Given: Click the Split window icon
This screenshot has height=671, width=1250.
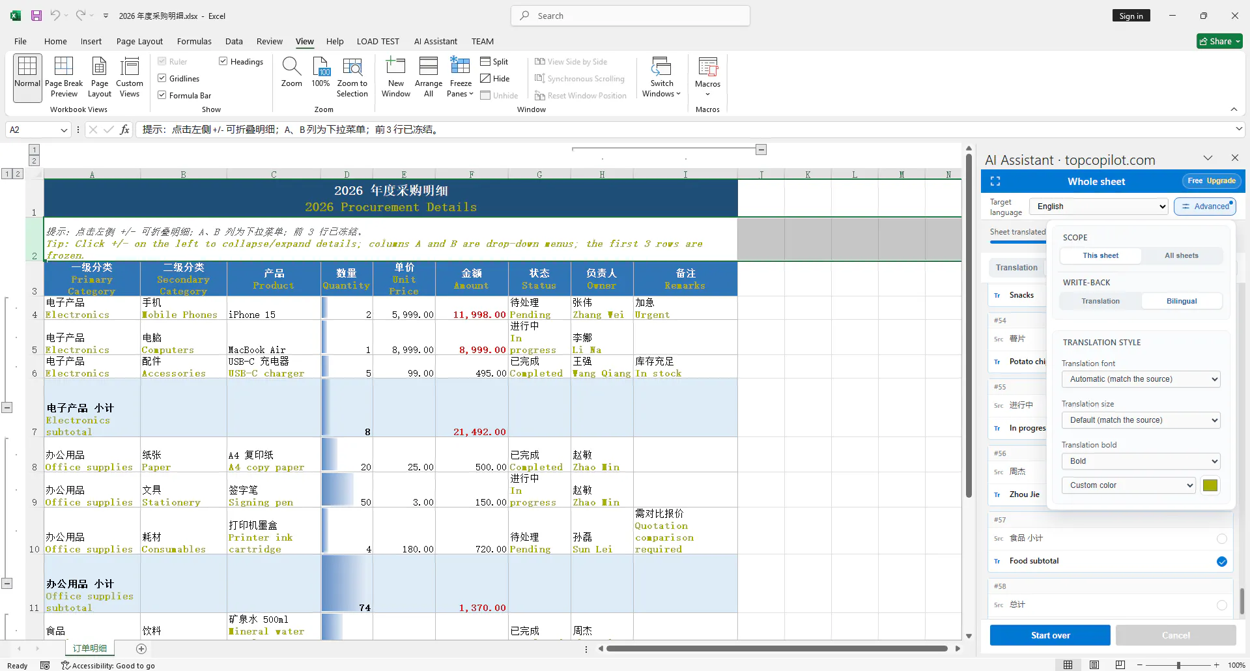Looking at the screenshot, I should point(485,61).
